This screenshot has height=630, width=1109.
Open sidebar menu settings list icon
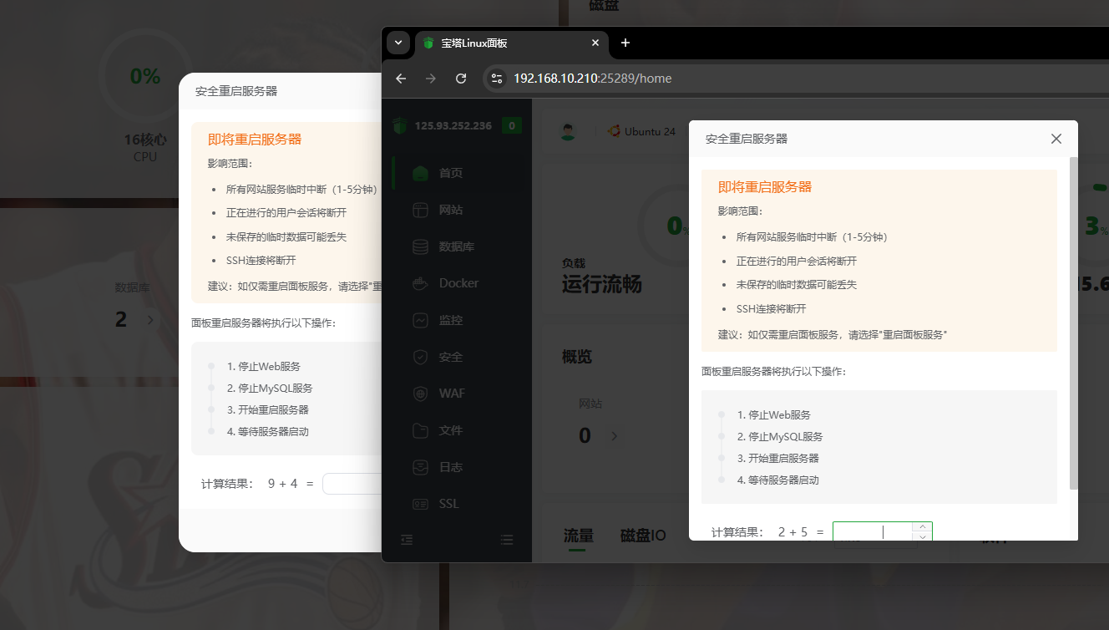tap(507, 540)
